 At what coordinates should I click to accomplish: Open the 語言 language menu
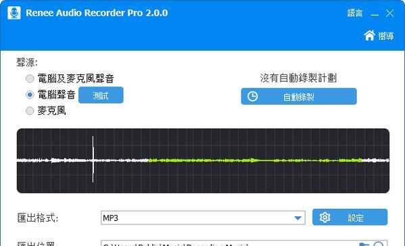355,13
